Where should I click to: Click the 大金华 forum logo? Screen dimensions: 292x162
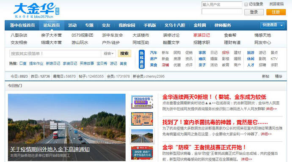[x=37, y=11]
